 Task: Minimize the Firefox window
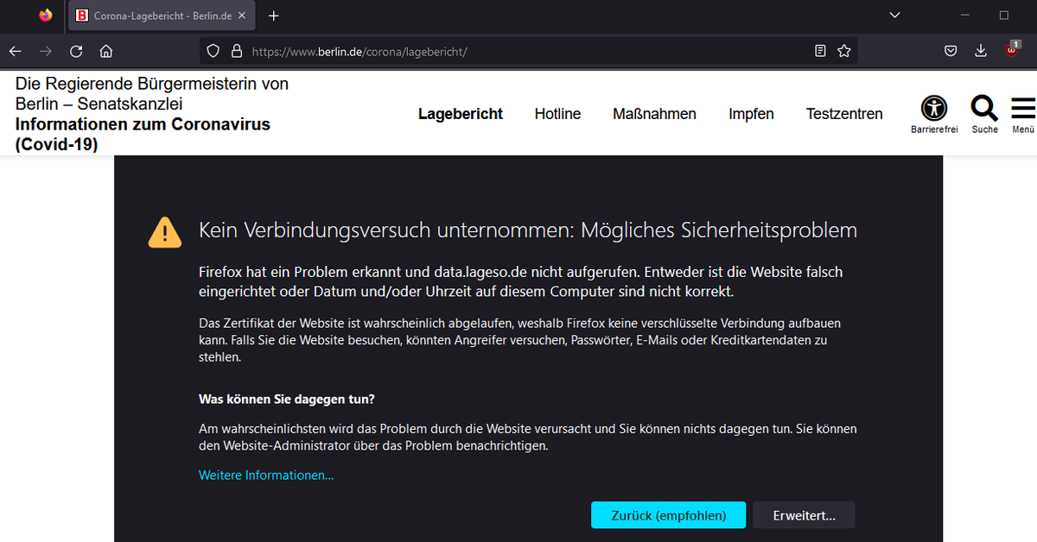coord(965,16)
